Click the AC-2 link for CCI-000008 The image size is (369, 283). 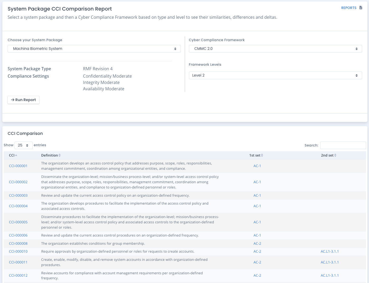pos(257,243)
